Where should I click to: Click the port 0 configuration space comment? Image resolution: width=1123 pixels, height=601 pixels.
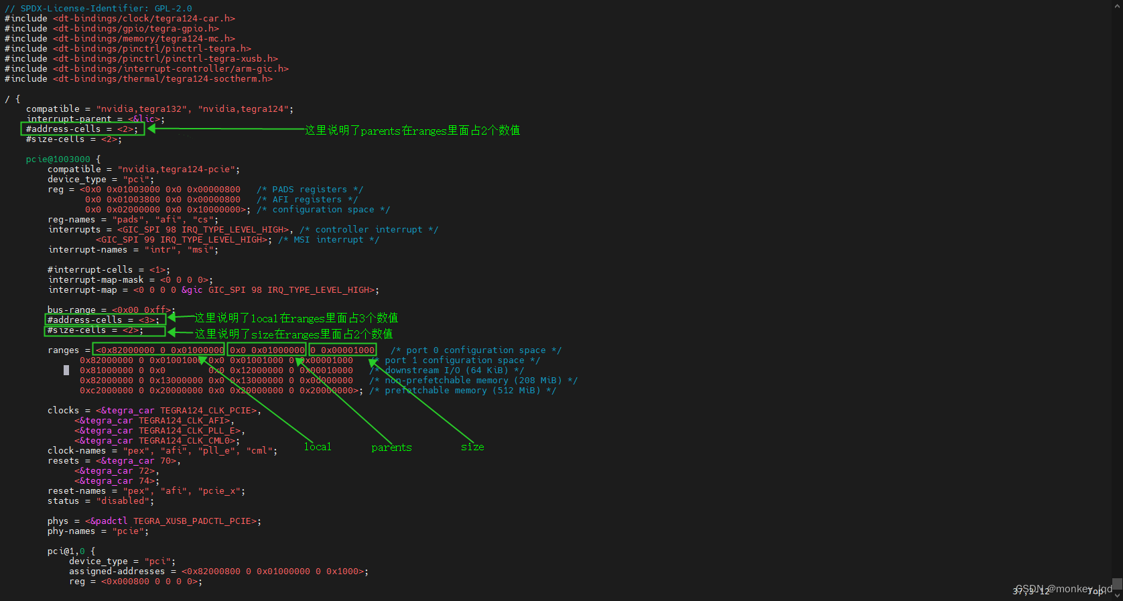pos(476,350)
